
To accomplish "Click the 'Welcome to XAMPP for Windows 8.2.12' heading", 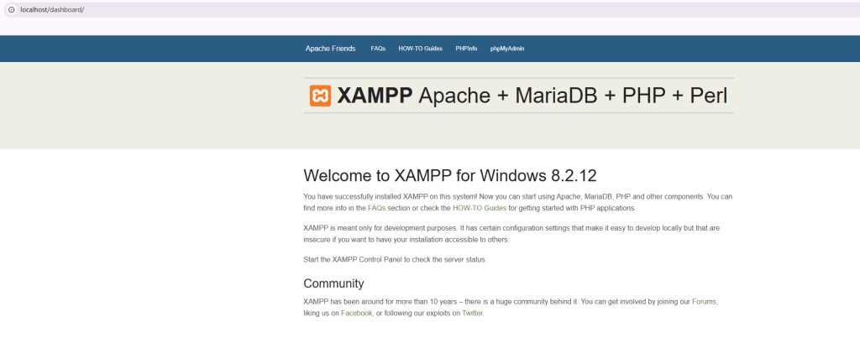I will tap(450, 176).
